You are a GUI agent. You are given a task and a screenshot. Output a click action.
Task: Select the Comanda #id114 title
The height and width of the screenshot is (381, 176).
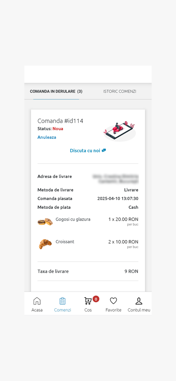tap(60, 121)
